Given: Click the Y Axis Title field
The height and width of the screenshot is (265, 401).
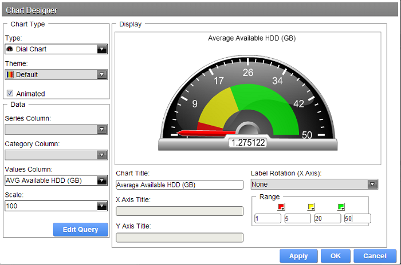Looking at the screenshot, I should pos(179,238).
